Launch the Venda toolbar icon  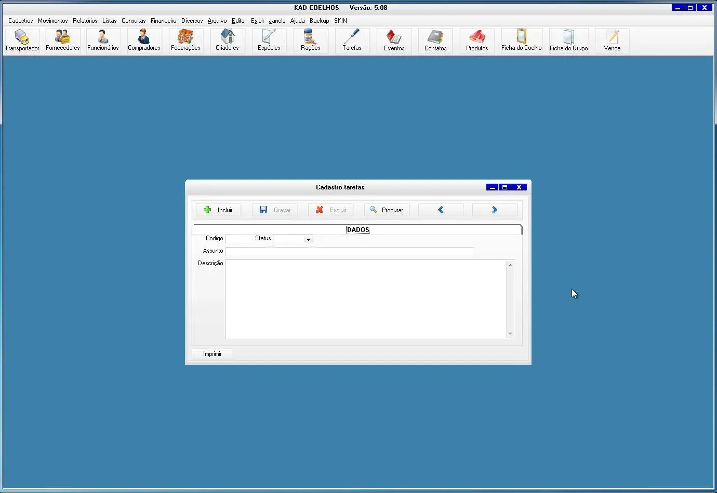pyautogui.click(x=612, y=41)
